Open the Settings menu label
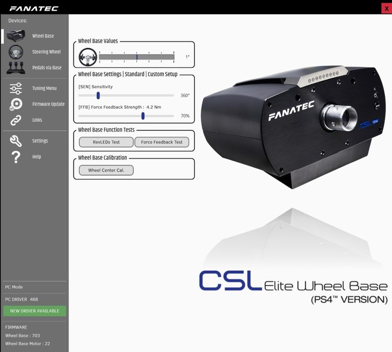 (x=40, y=141)
